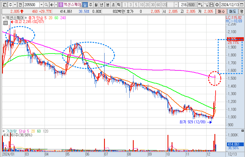Click the volume 414,861 header value

click(x=66, y=11)
